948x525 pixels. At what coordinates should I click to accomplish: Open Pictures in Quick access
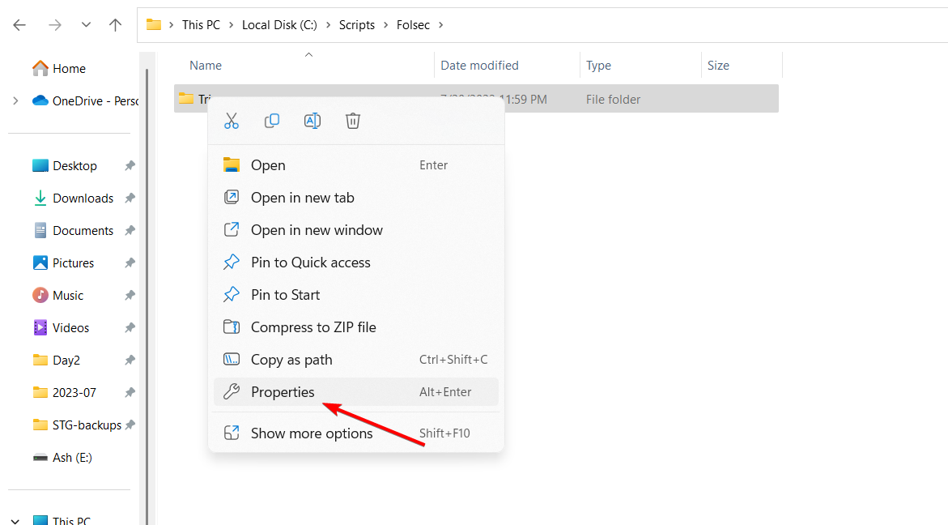[x=63, y=263]
